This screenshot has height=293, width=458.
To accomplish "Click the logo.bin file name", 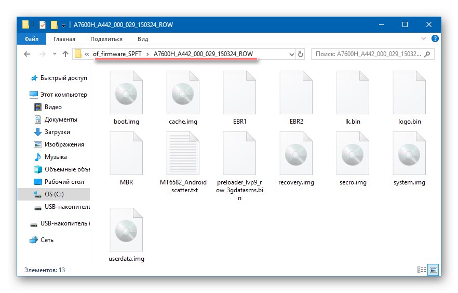I will click(x=410, y=122).
